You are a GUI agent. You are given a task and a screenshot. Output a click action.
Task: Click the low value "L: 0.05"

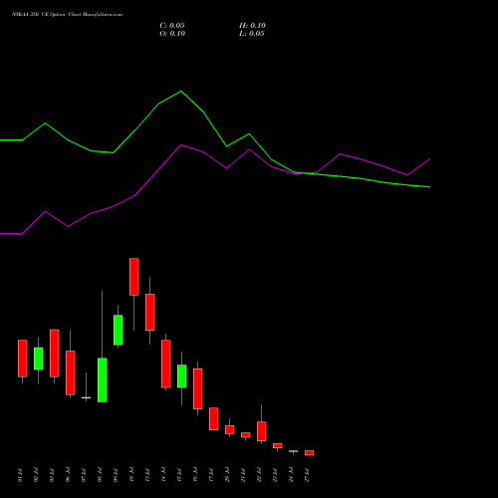(252, 34)
